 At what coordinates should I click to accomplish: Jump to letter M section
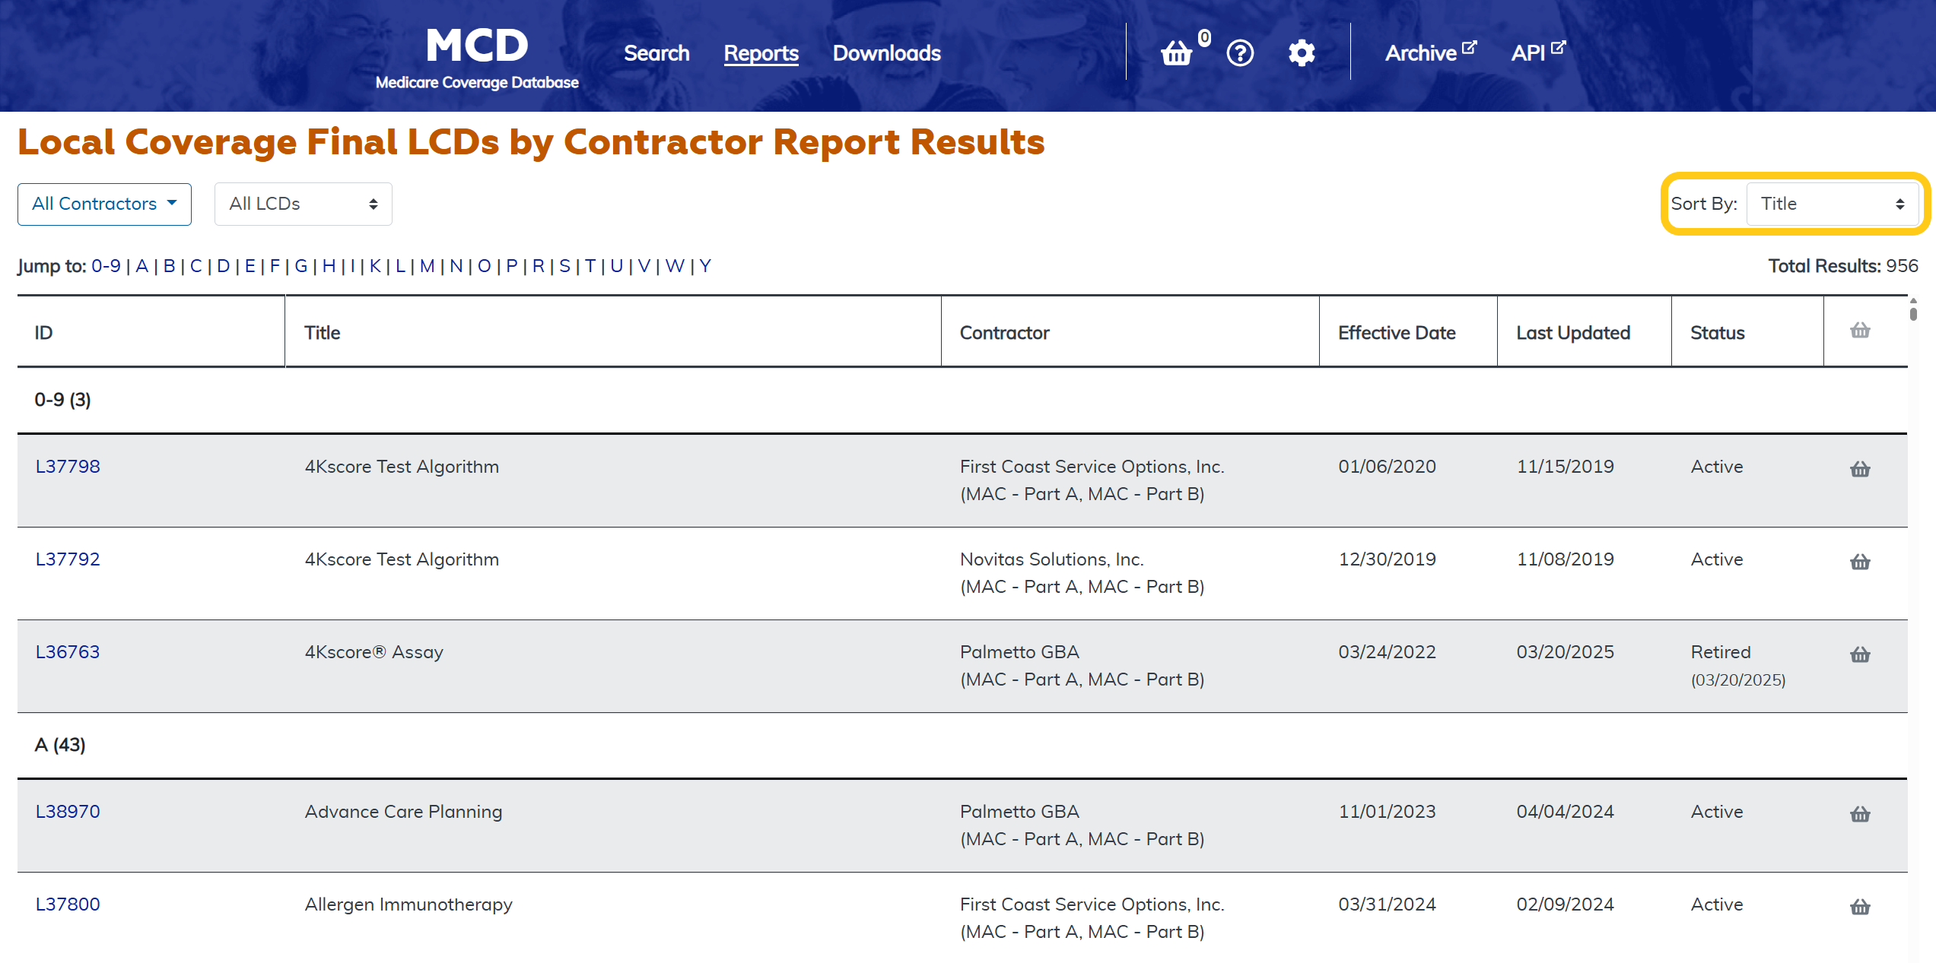pyautogui.click(x=427, y=266)
